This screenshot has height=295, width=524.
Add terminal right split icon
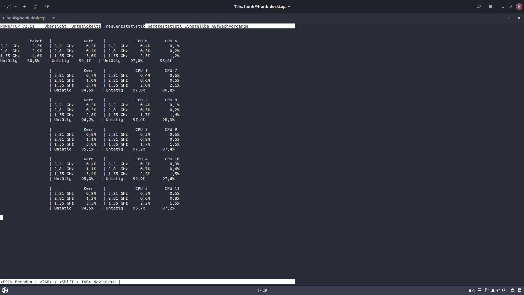coord(35,7)
